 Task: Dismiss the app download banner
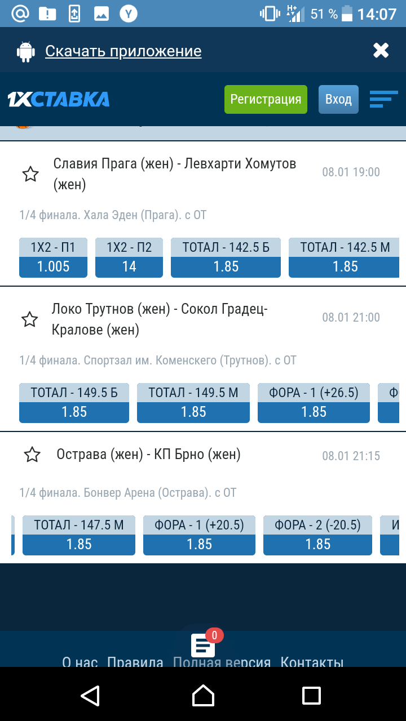pyautogui.click(x=381, y=51)
